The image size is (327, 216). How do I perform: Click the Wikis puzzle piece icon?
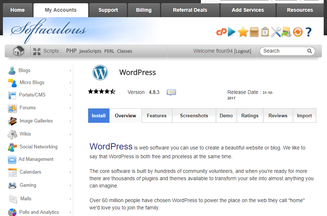click(12, 134)
